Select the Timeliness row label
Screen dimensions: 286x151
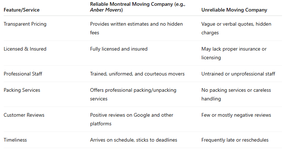(x=16, y=140)
